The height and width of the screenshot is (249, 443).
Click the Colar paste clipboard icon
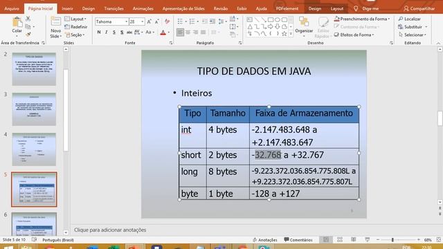click(17, 22)
